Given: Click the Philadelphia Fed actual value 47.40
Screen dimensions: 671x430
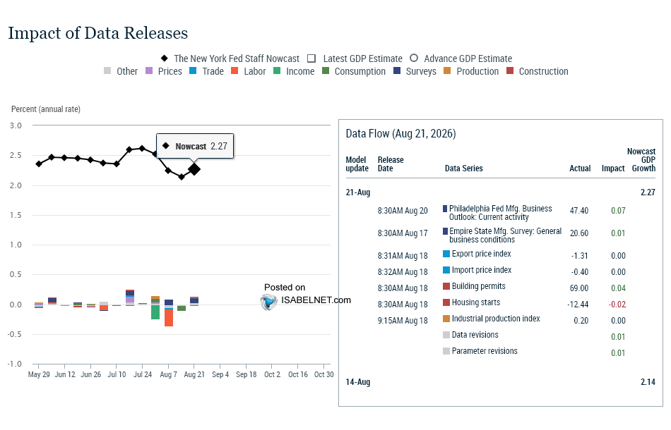Looking at the screenshot, I should [579, 211].
